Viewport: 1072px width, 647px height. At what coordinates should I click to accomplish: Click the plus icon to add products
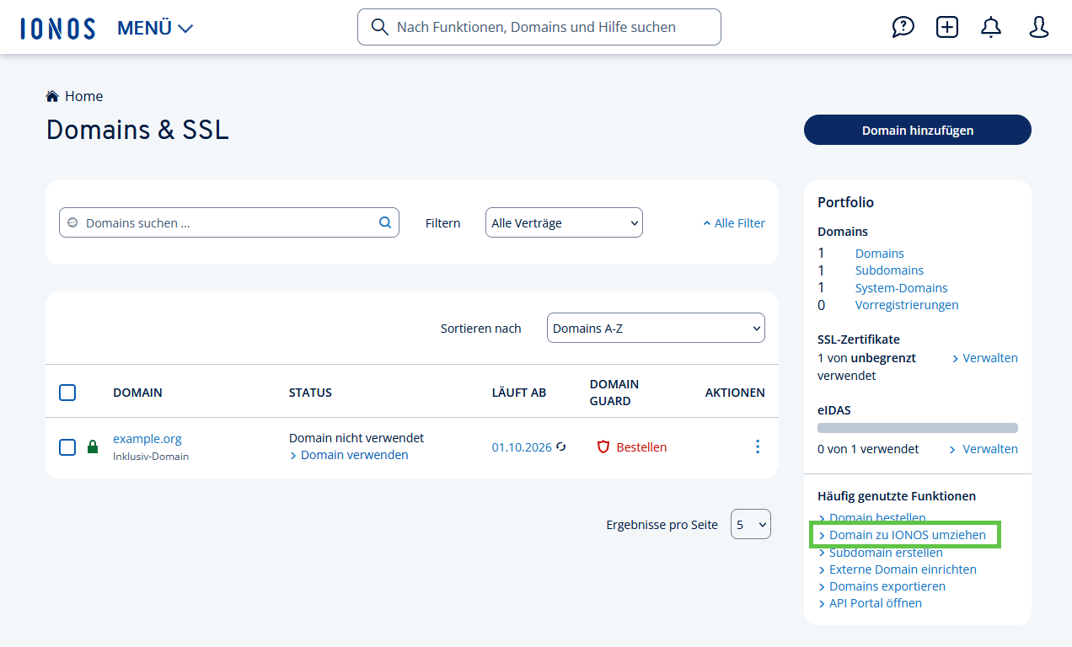click(x=947, y=27)
